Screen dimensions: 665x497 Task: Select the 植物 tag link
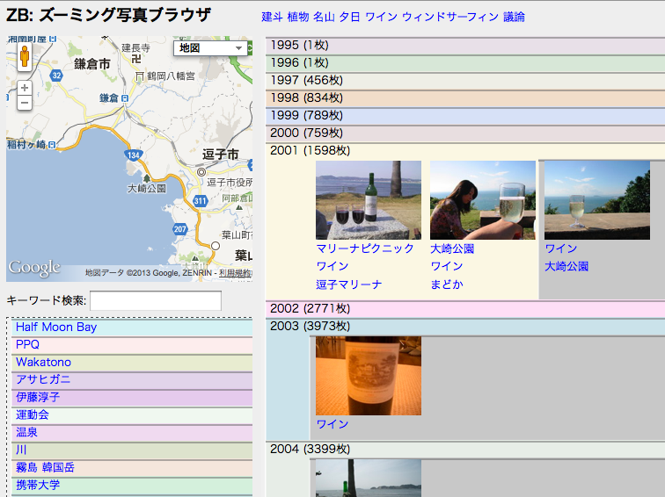click(x=298, y=17)
